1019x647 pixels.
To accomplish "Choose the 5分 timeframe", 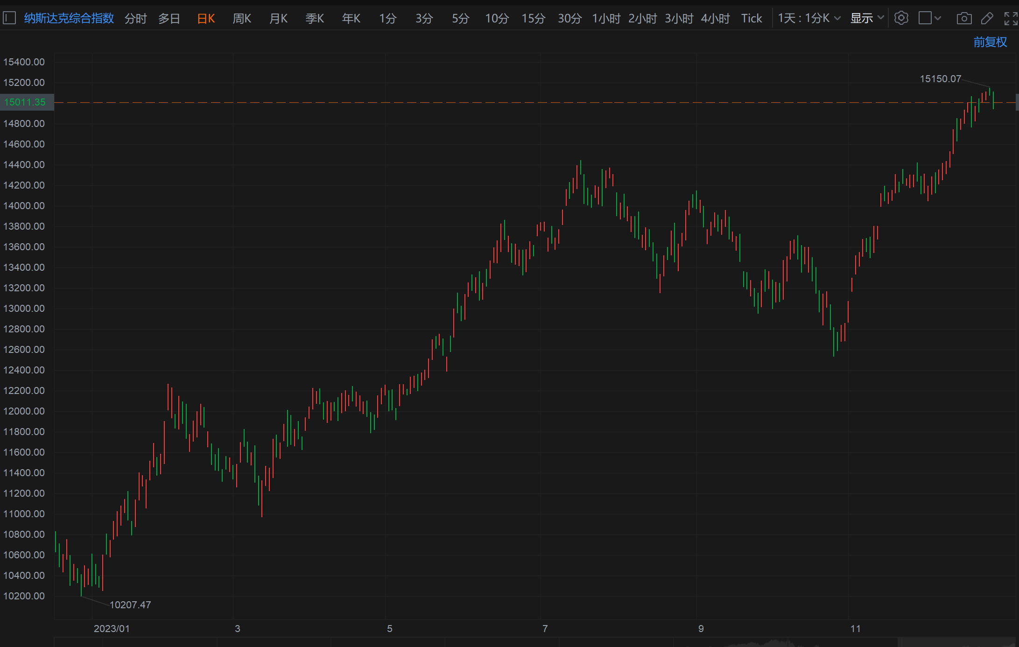I will [x=460, y=18].
